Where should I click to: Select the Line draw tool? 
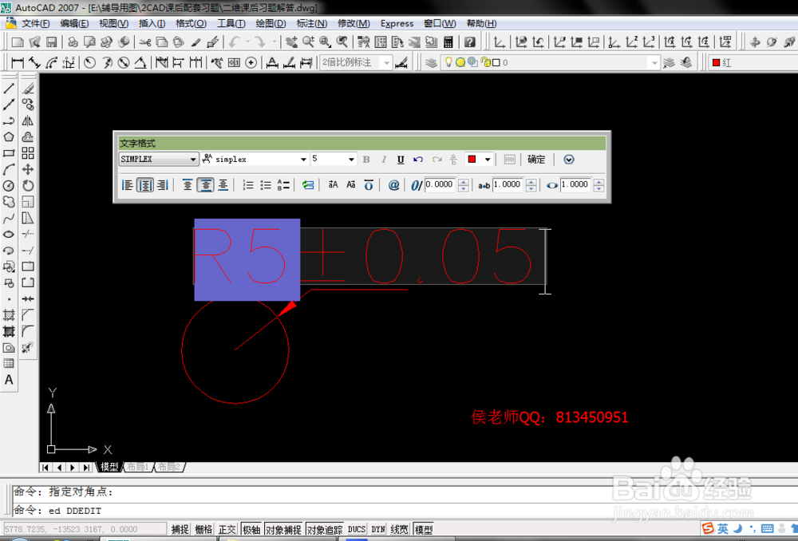[x=9, y=88]
